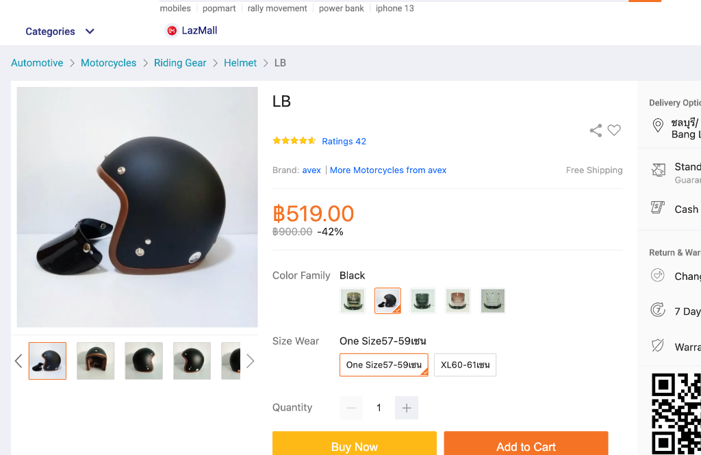Show previous product thumbnails arrow

tap(18, 361)
